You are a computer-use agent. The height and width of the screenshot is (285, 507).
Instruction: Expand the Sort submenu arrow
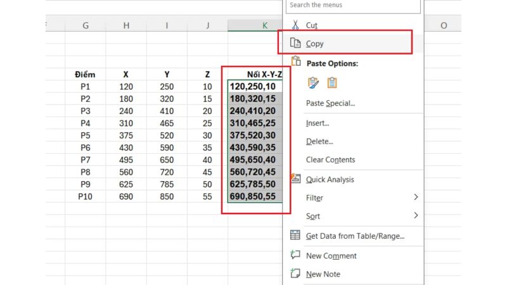pyautogui.click(x=416, y=215)
